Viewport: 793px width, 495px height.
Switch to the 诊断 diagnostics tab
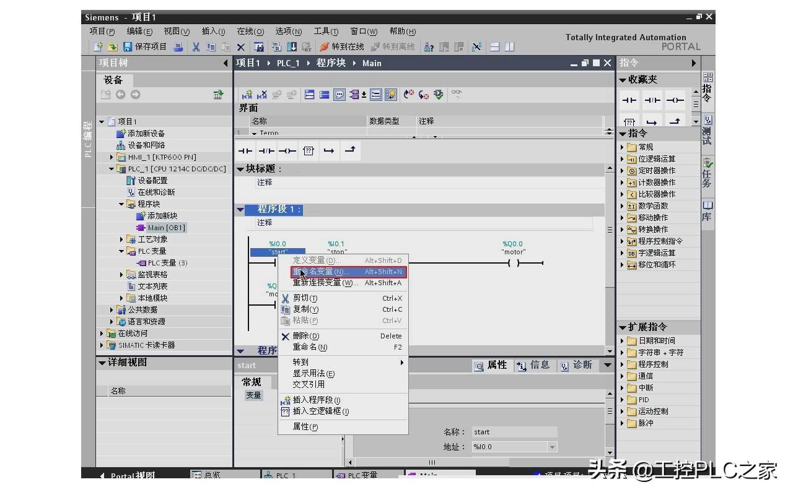[577, 366]
